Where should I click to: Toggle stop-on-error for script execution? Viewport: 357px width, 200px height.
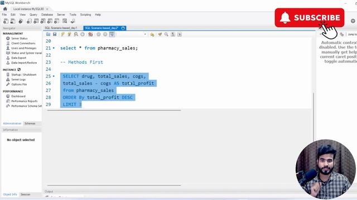tap(90, 34)
